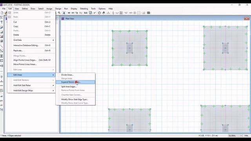Viewport: 251px width, 141px height.
Task: Open Interactive Database Editing
Action: click(31, 45)
